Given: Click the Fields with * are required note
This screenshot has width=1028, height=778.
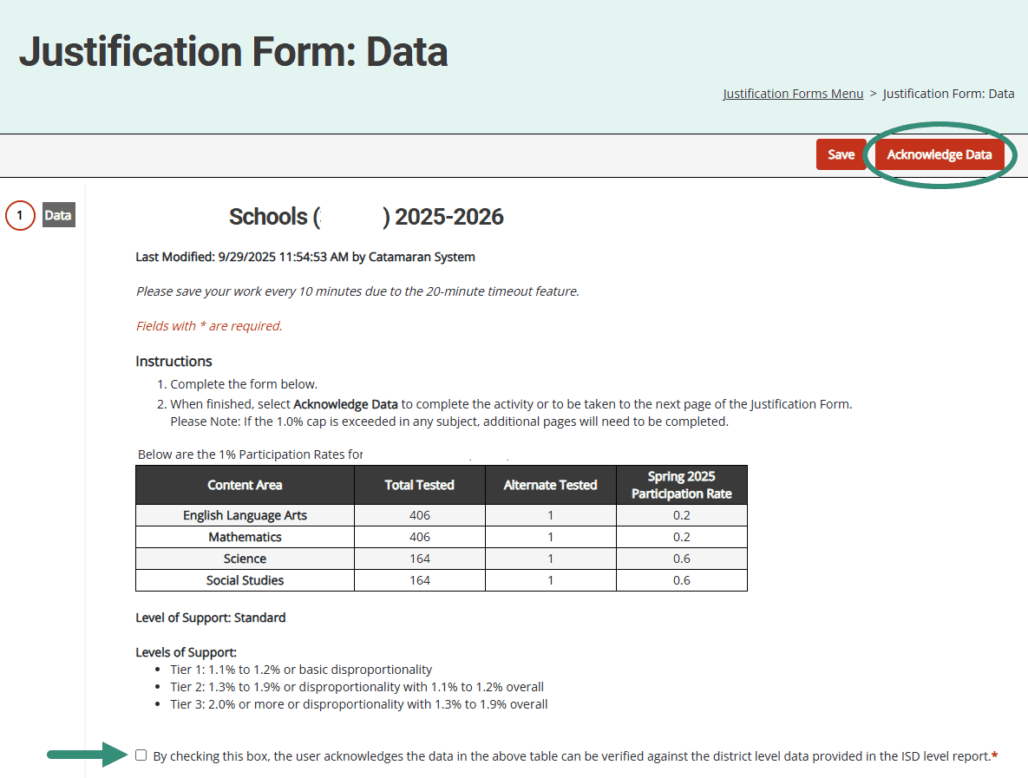Looking at the screenshot, I should 209,326.
